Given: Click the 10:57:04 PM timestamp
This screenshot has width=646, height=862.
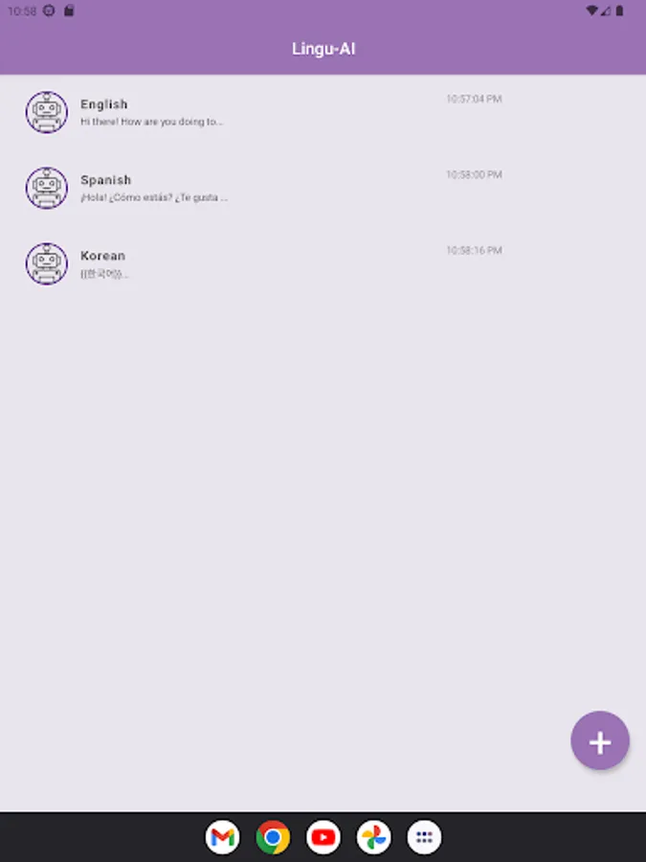Looking at the screenshot, I should tap(474, 99).
